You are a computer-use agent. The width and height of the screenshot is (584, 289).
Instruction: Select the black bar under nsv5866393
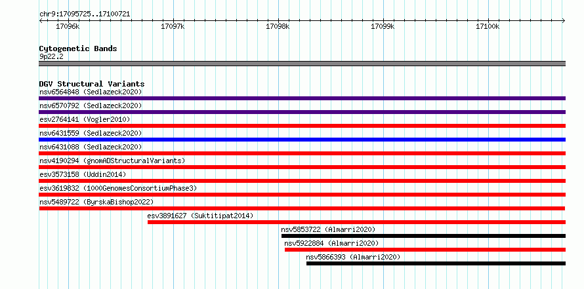click(x=436, y=263)
